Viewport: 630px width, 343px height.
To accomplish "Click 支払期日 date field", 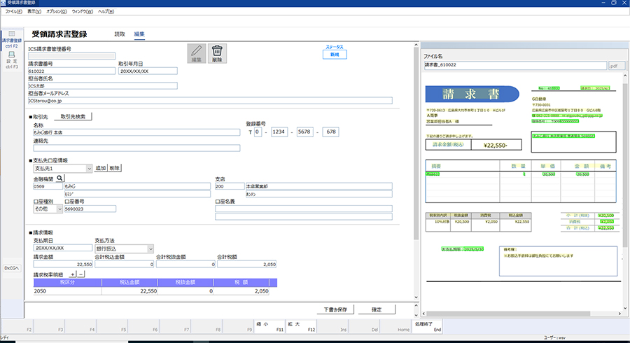I will click(63, 248).
